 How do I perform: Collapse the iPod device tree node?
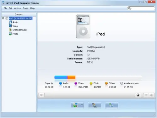(3, 18)
